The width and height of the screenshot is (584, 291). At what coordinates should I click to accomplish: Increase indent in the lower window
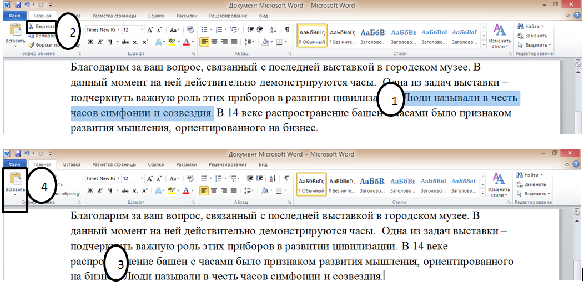pyautogui.click(x=260, y=178)
